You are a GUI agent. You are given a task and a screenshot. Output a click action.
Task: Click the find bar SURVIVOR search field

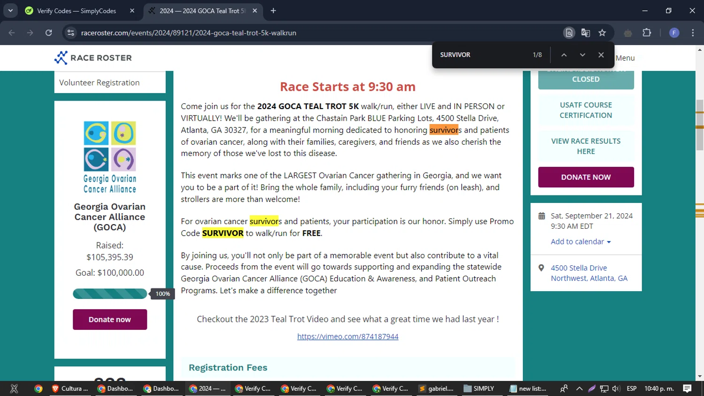pos(481,55)
